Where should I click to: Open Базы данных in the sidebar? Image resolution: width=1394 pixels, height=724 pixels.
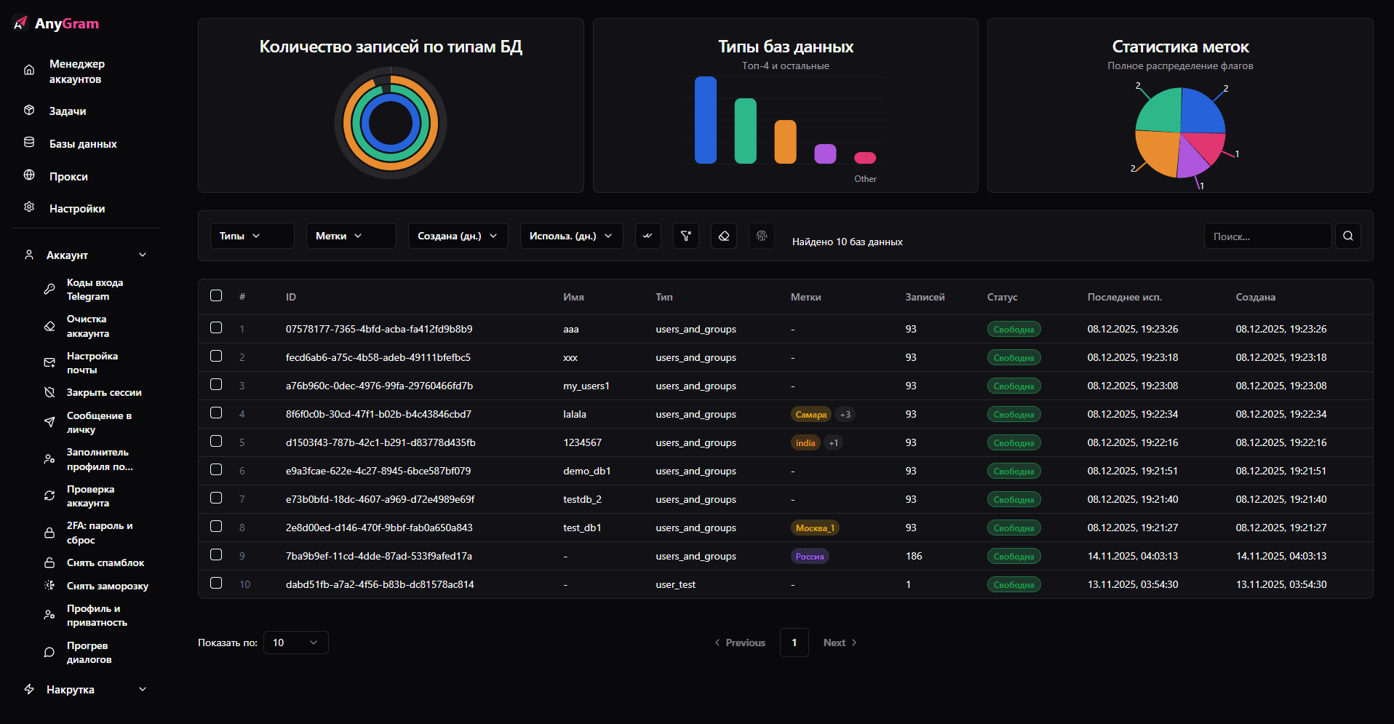click(x=82, y=144)
